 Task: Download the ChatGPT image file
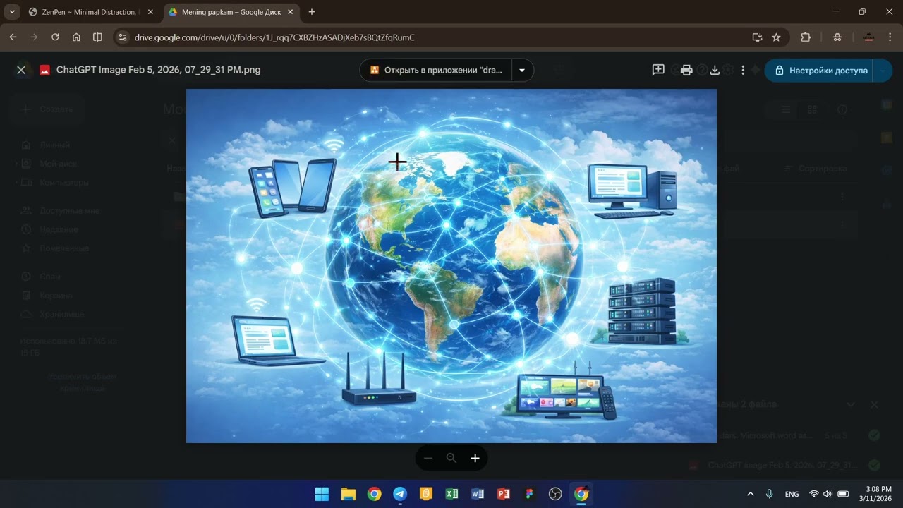(715, 70)
